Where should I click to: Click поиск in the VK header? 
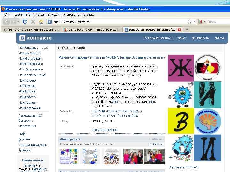pos(182,38)
